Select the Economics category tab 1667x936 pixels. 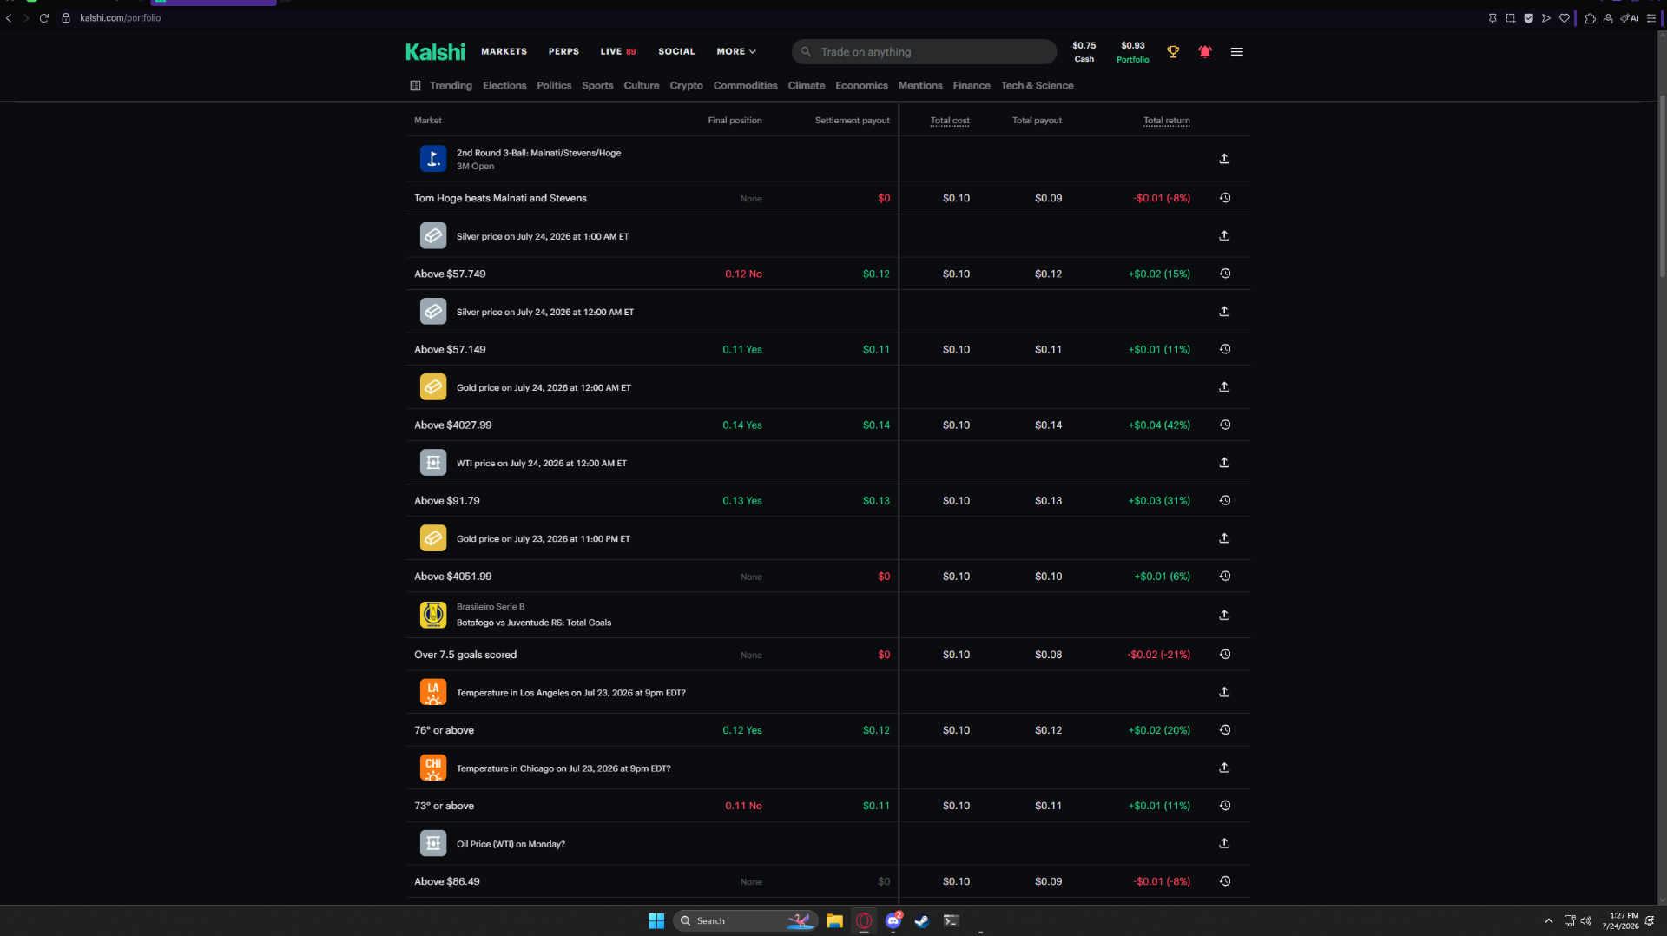[861, 86]
